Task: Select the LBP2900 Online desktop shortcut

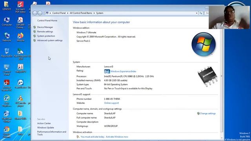Action: [x=20, y=23]
